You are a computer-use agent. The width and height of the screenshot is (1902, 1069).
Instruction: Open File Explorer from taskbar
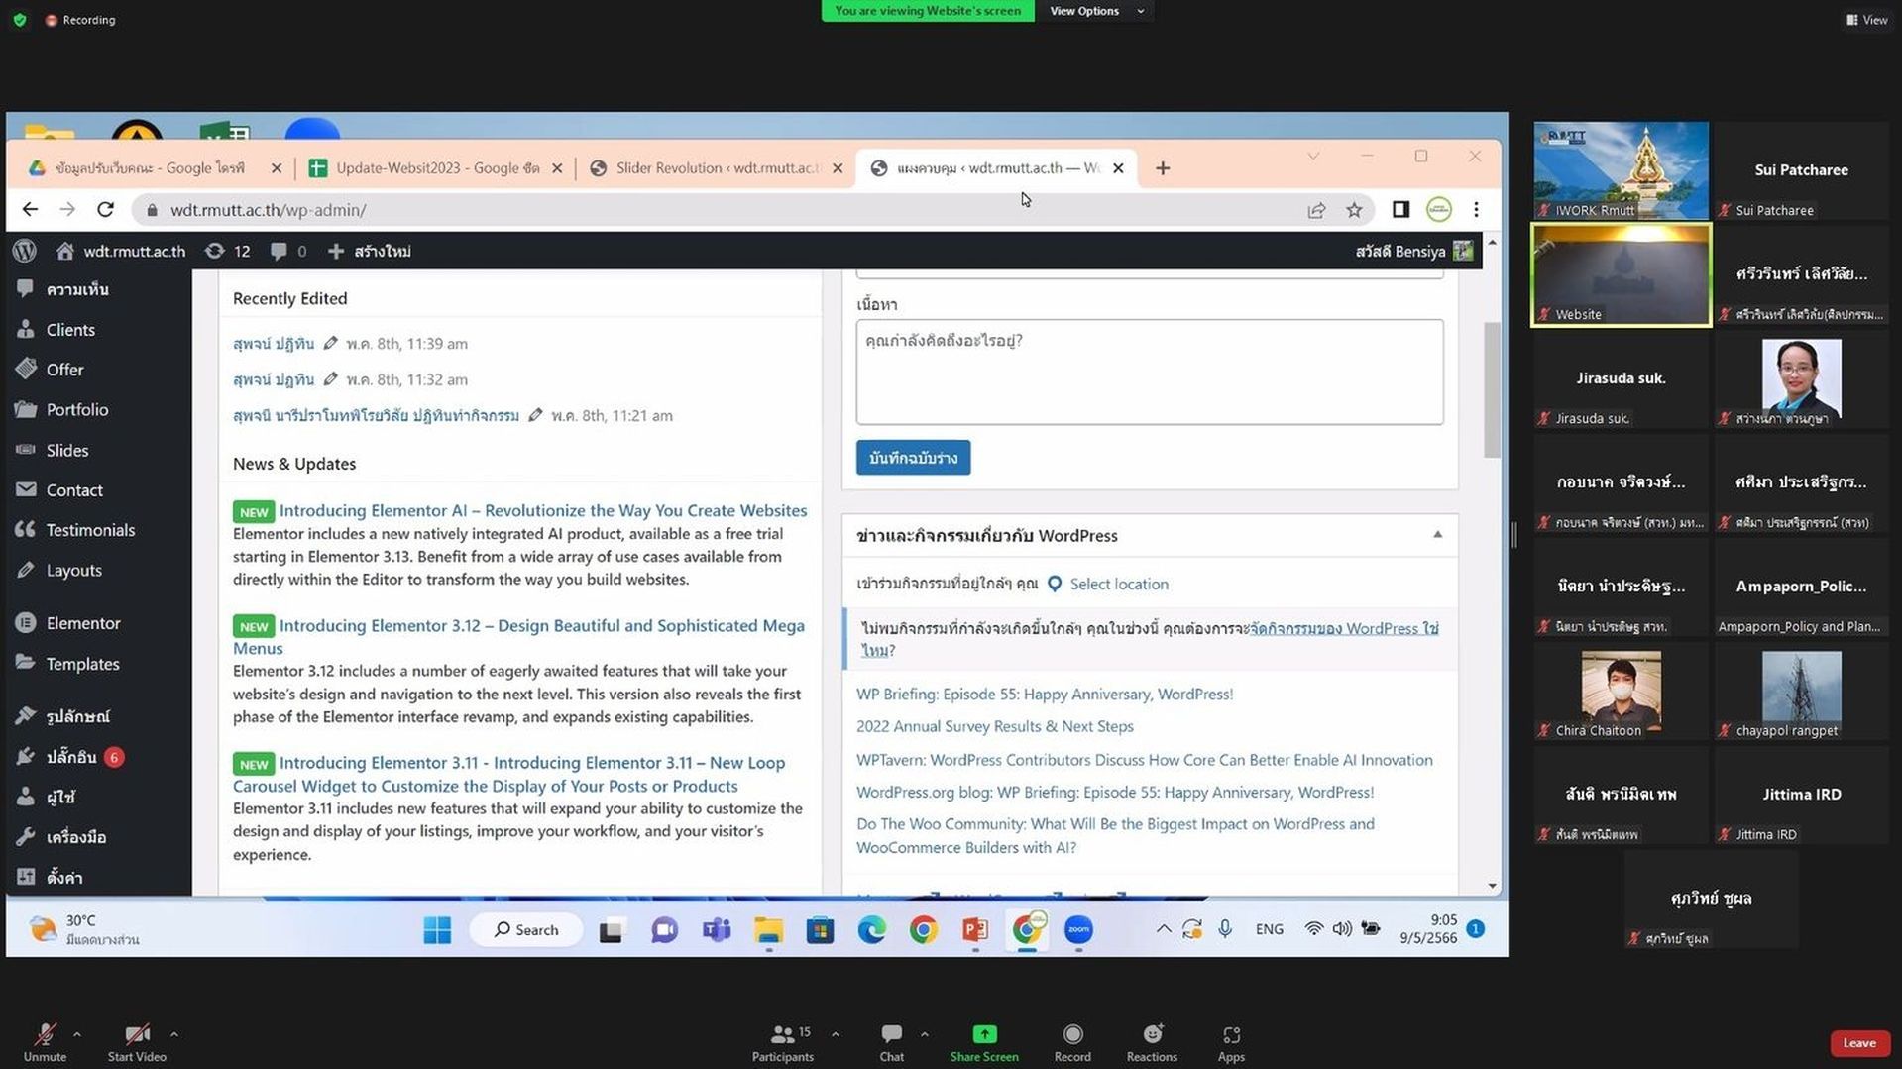[768, 929]
